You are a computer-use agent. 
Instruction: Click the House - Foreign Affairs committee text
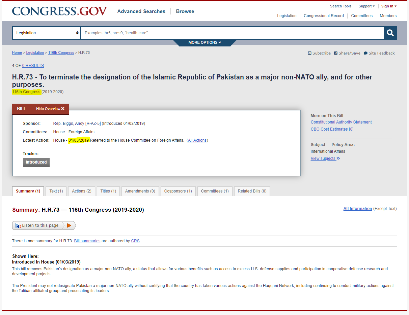(74, 132)
